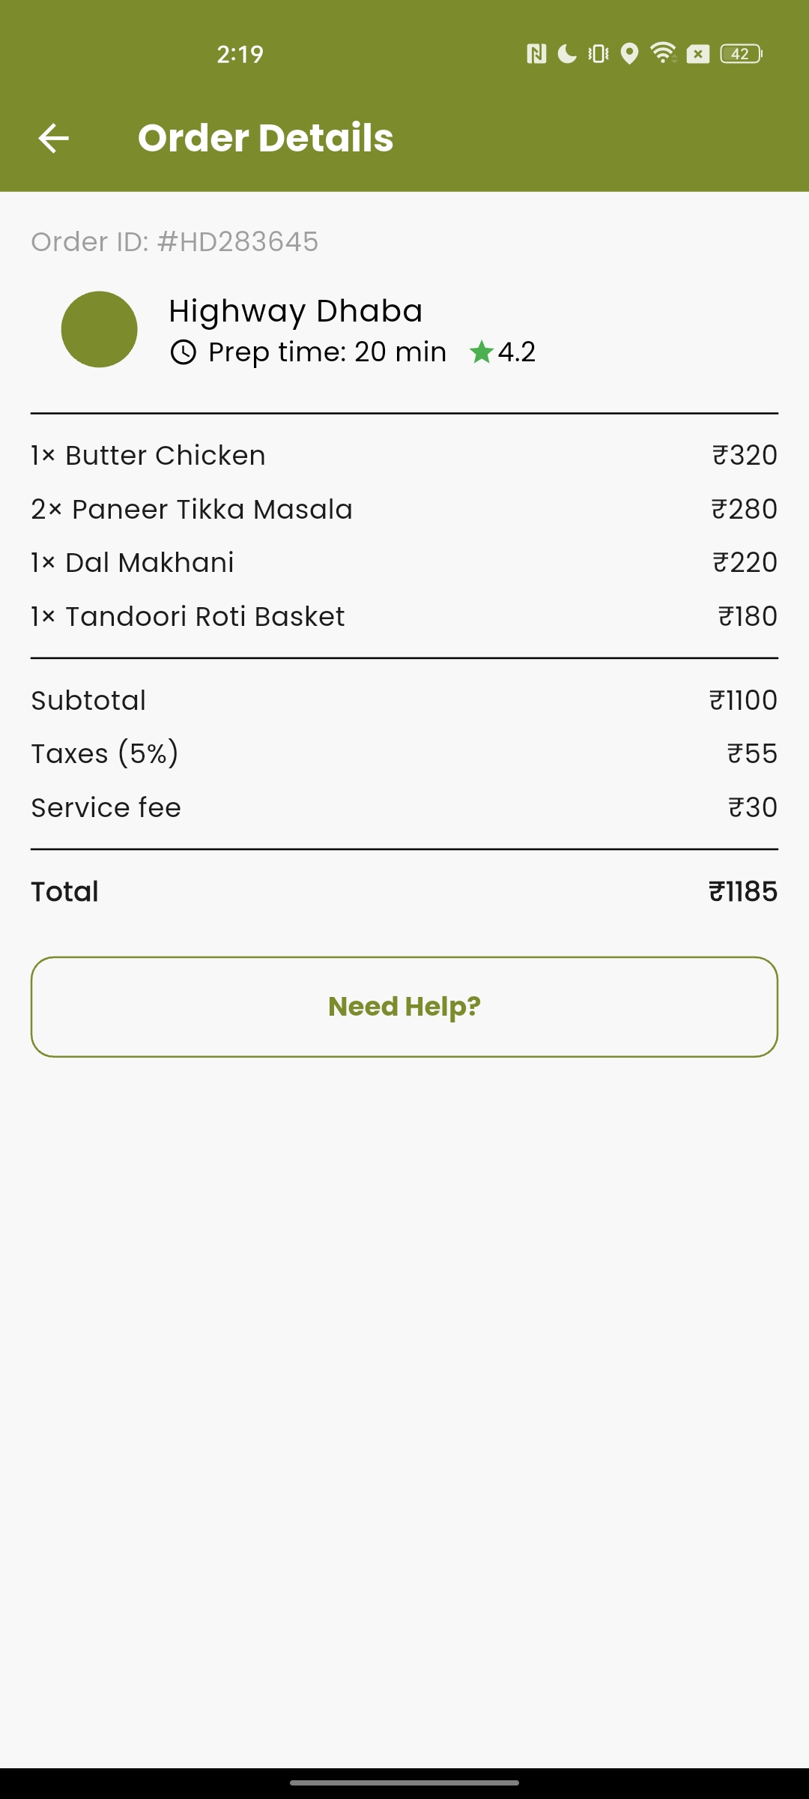Select the Paneer Tikka Masala item

point(192,510)
